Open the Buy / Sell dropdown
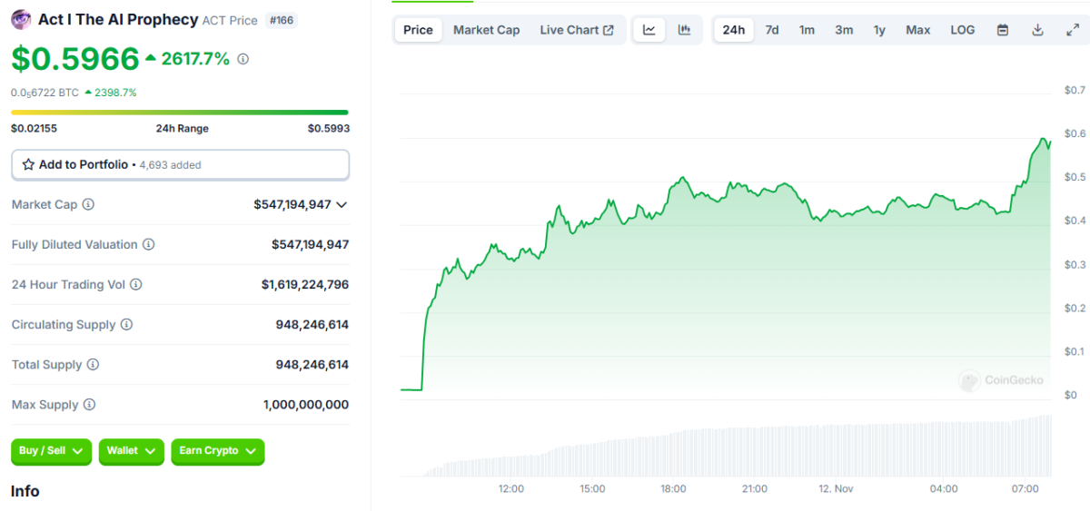This screenshot has height=511, width=1090. 51,451
